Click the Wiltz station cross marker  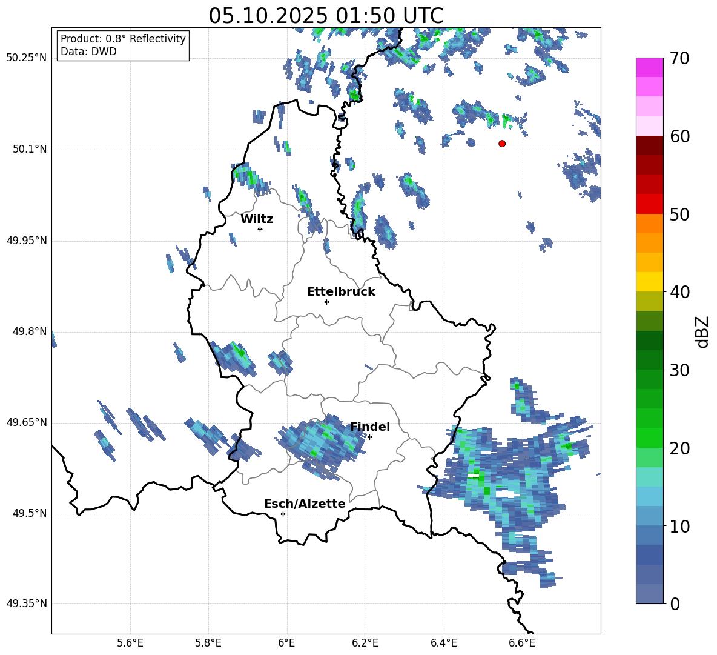click(260, 229)
